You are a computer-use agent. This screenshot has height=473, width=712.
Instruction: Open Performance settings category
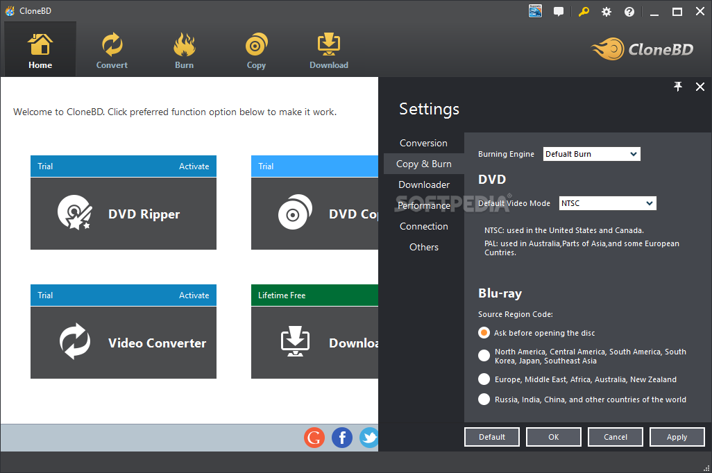click(423, 205)
